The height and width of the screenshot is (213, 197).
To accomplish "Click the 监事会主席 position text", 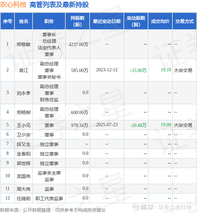I will [x=49, y=173].
